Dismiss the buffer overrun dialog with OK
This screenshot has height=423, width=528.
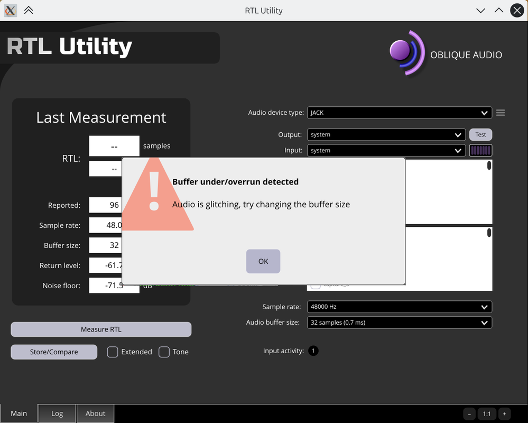tap(263, 261)
